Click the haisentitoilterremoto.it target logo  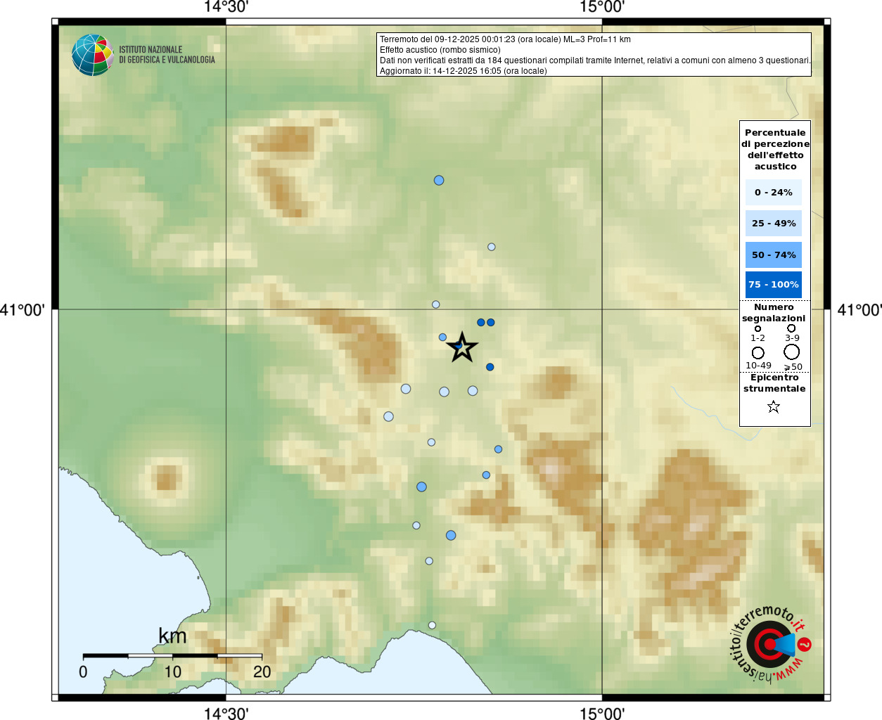[x=769, y=645]
